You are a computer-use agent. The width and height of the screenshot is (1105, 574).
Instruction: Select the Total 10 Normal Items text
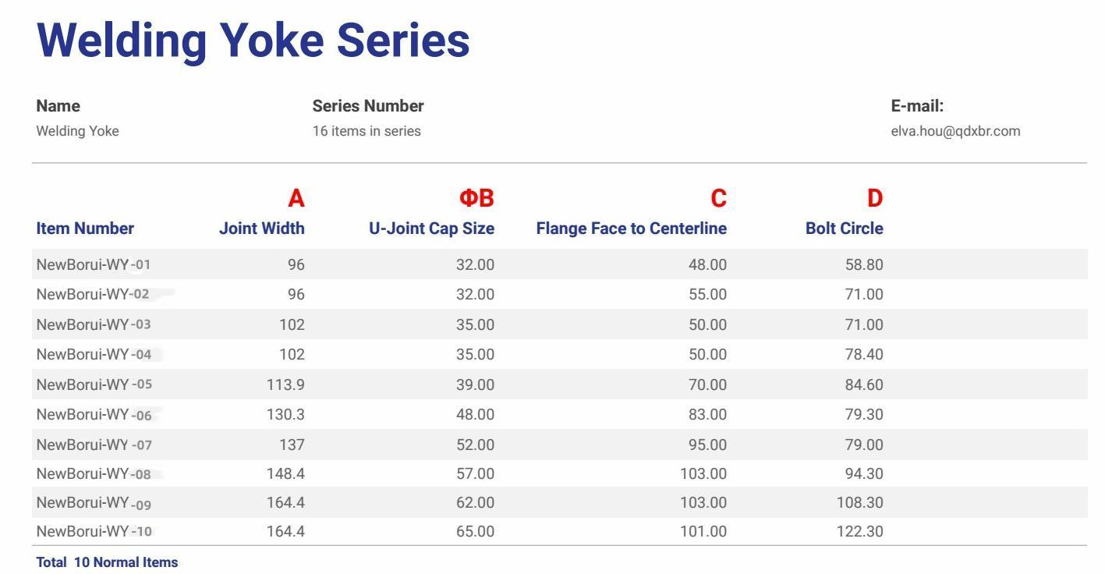[107, 562]
